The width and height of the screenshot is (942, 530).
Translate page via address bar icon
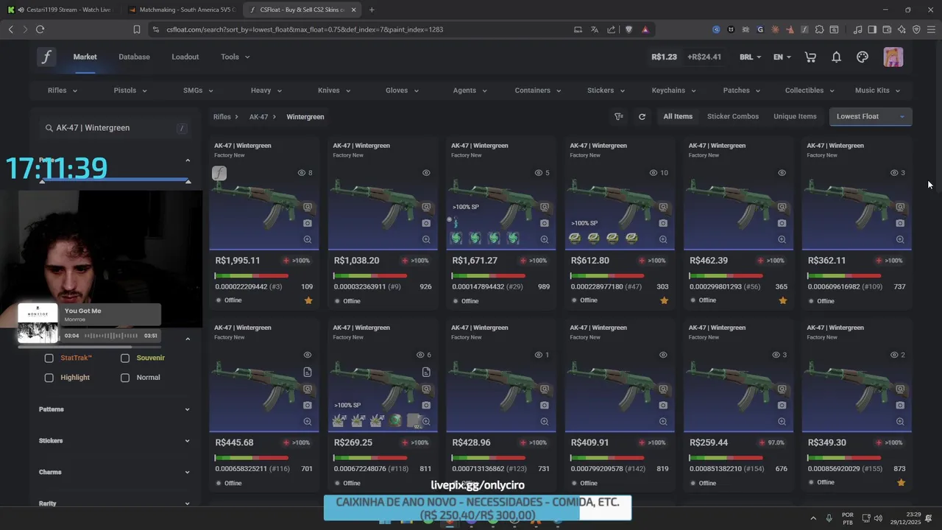point(594,29)
